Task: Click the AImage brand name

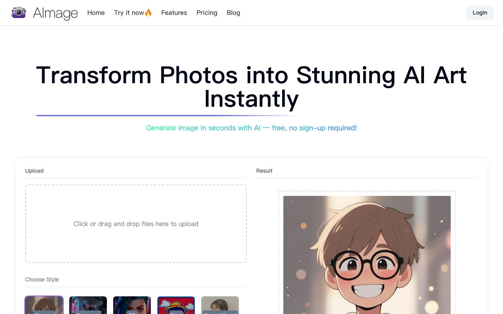Action: pos(55,13)
